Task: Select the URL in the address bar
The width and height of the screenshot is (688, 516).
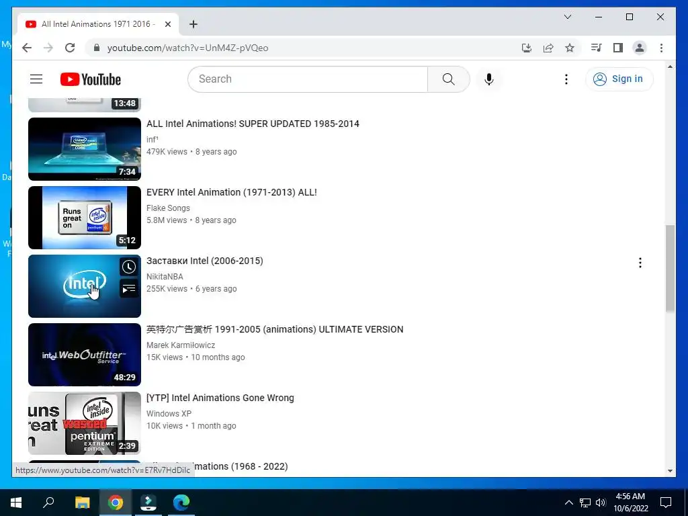Action: tap(188, 48)
